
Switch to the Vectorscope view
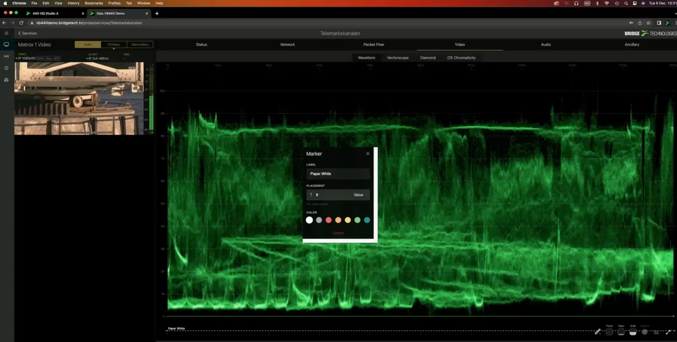click(x=398, y=58)
